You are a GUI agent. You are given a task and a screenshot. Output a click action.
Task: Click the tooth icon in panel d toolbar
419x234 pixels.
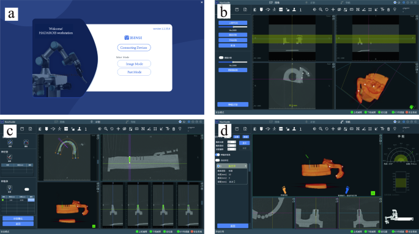[261, 129]
